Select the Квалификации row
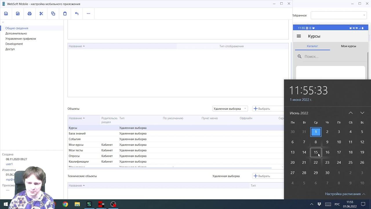 point(176,161)
